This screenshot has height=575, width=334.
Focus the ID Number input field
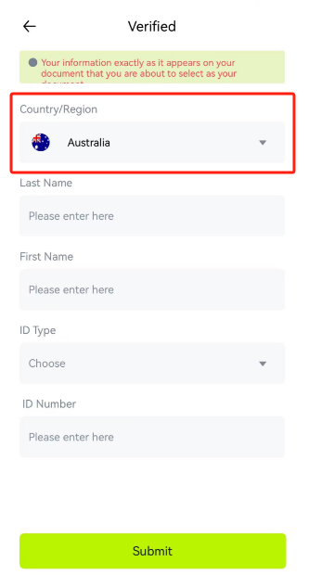click(152, 437)
